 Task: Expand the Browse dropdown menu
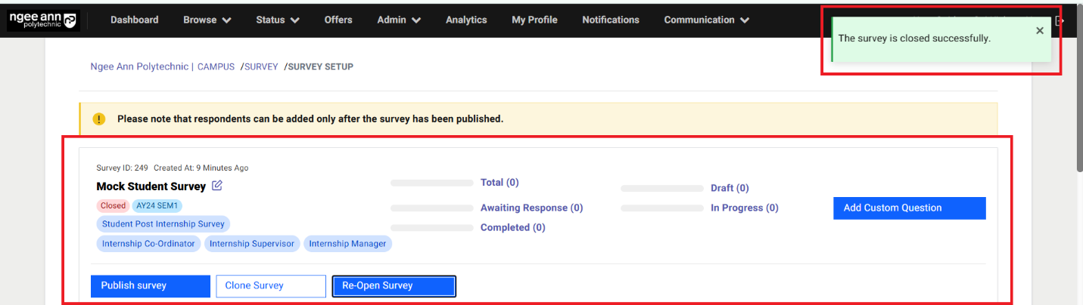[x=207, y=20]
